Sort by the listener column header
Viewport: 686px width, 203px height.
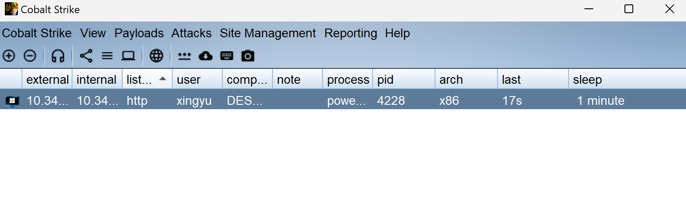click(147, 79)
